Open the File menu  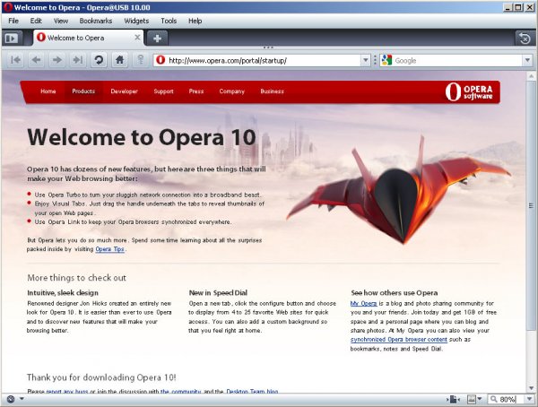(x=13, y=21)
